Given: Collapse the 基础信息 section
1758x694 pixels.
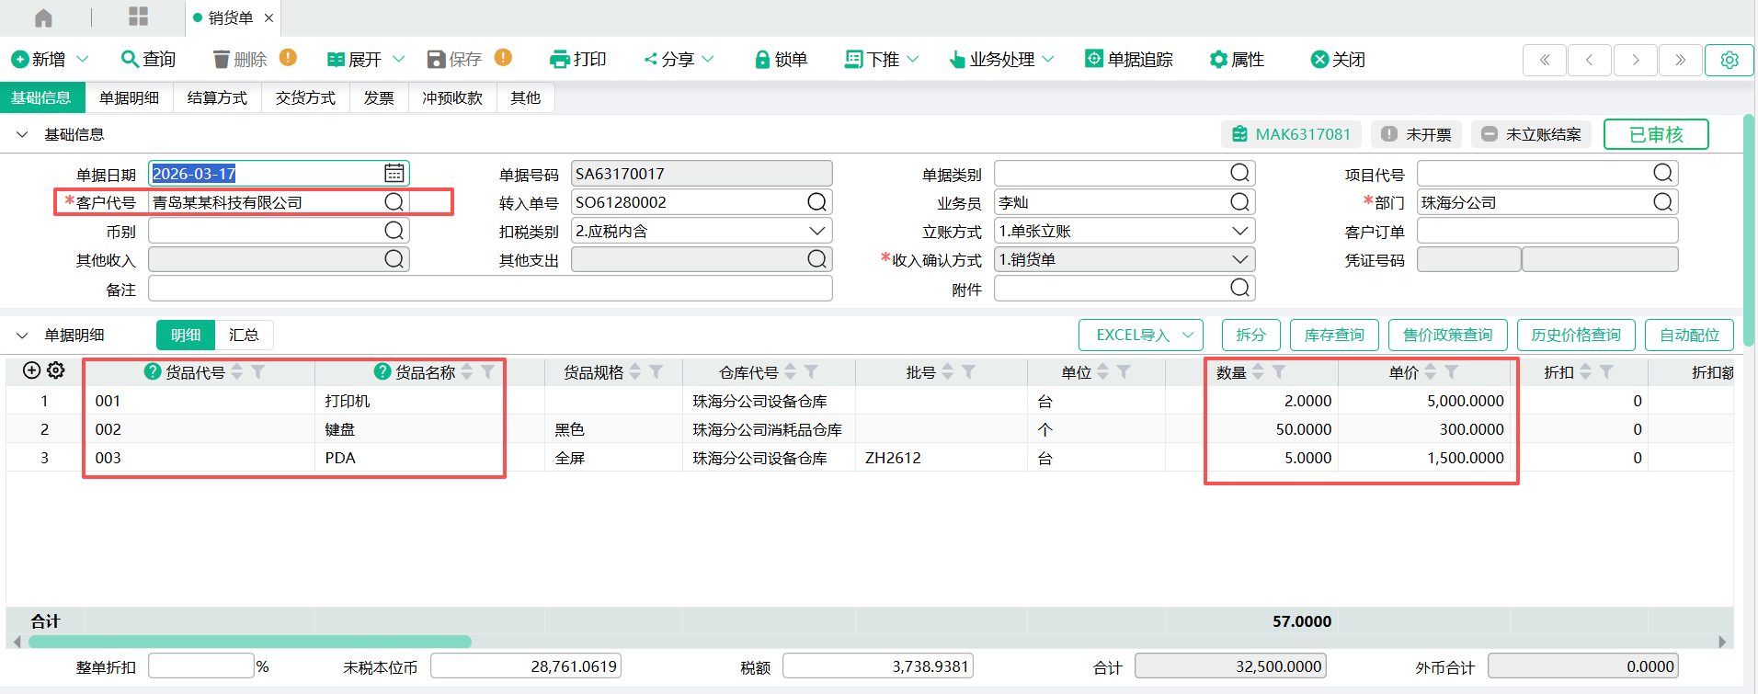Looking at the screenshot, I should 22,134.
